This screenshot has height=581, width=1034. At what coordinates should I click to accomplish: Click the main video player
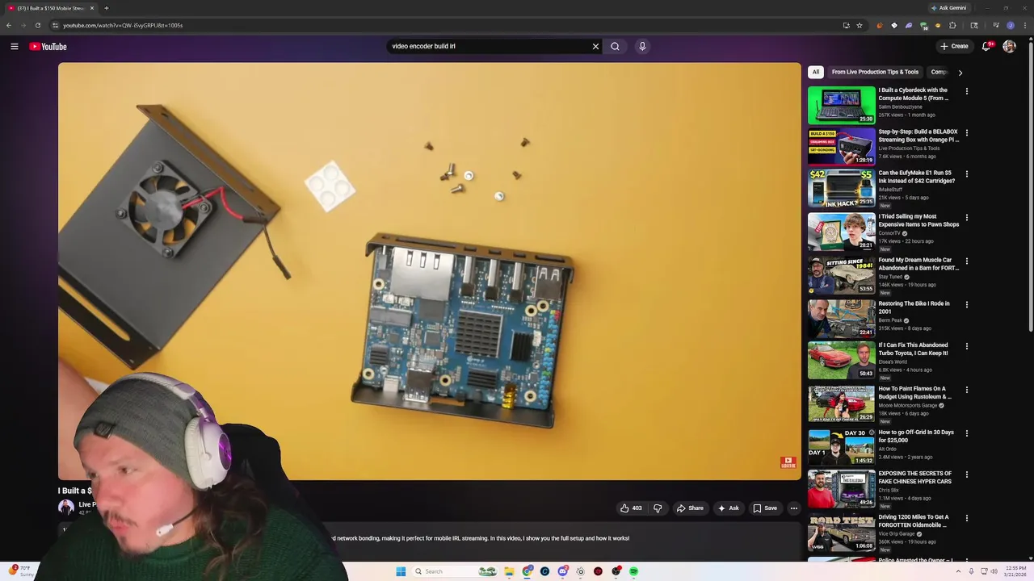click(430, 271)
